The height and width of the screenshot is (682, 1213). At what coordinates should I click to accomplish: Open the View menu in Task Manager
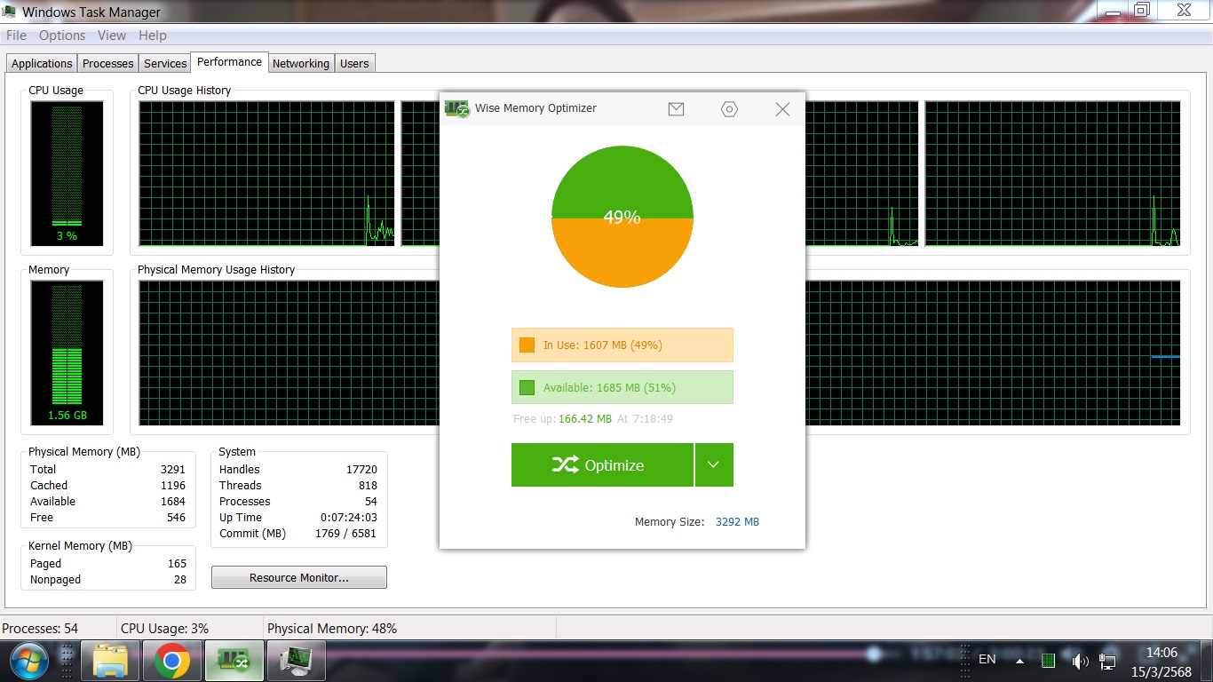click(112, 36)
